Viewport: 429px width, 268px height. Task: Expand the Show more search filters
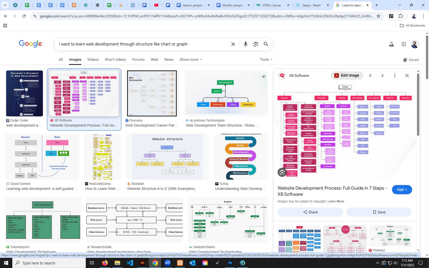tap(190, 59)
